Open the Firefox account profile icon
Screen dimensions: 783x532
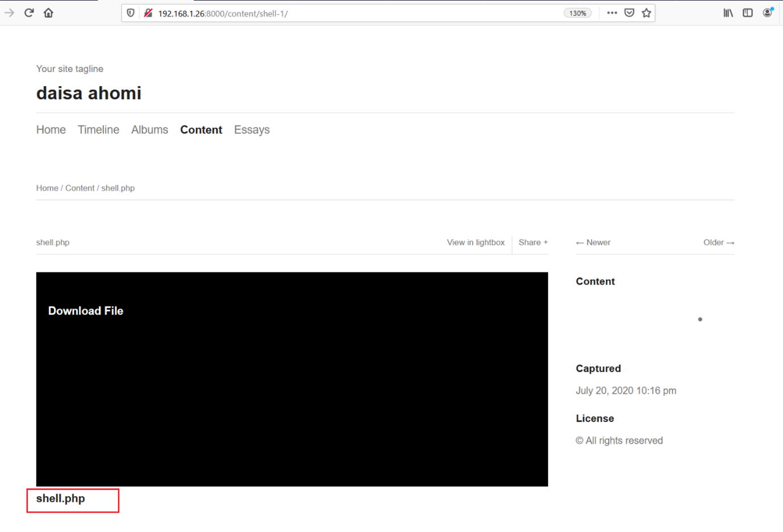pyautogui.click(x=767, y=13)
